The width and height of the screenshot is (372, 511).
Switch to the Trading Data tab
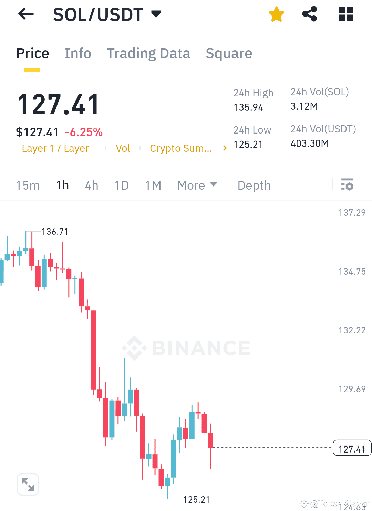click(148, 53)
